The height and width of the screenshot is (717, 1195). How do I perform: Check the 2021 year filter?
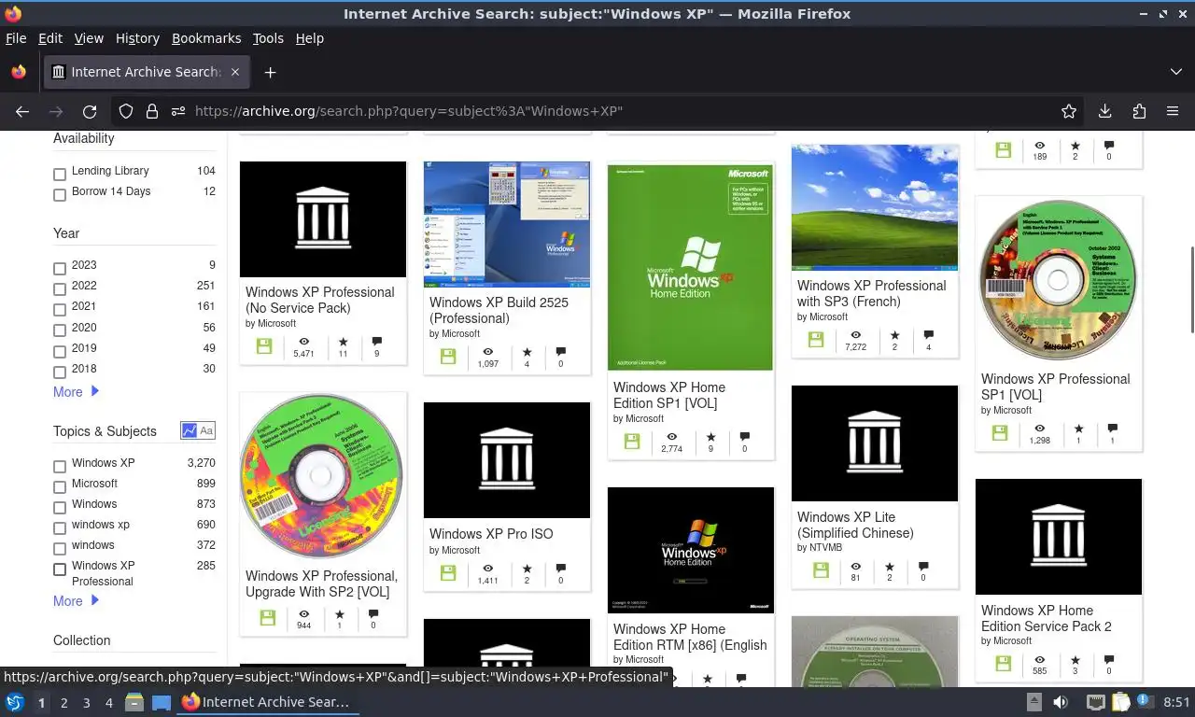point(60,310)
